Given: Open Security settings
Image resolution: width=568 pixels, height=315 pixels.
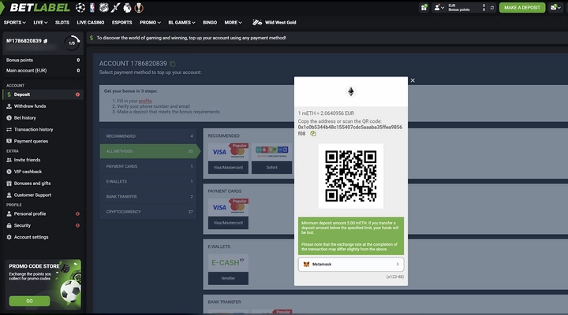Looking at the screenshot, I should [x=43, y=225].
